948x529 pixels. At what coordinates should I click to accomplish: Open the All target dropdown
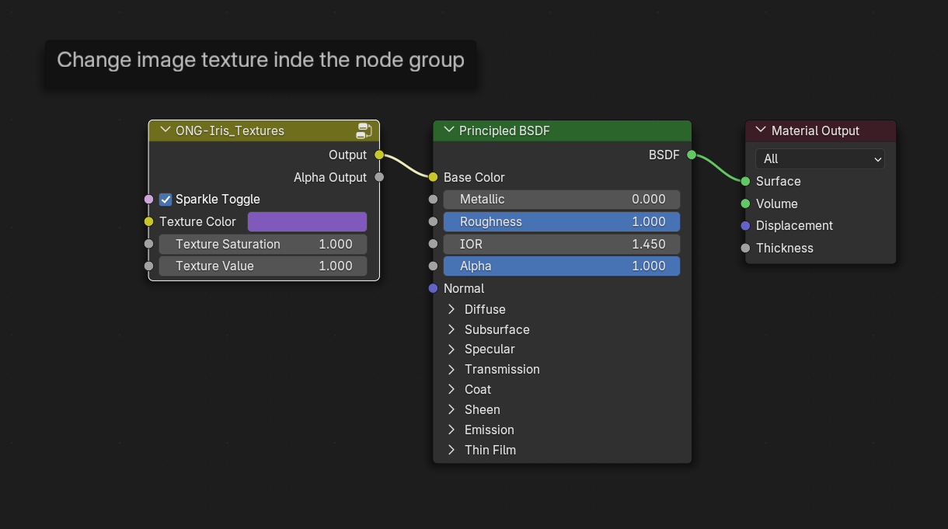tap(820, 158)
